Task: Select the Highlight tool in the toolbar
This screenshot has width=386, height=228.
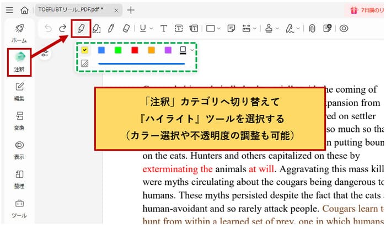Action: (81, 29)
